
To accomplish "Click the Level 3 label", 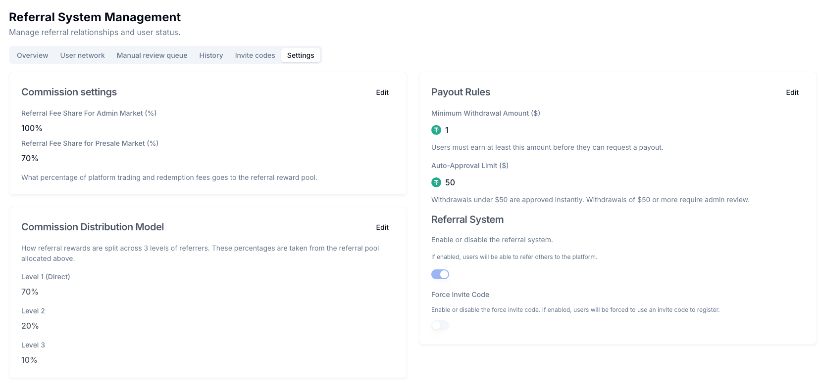I will pos(33,345).
